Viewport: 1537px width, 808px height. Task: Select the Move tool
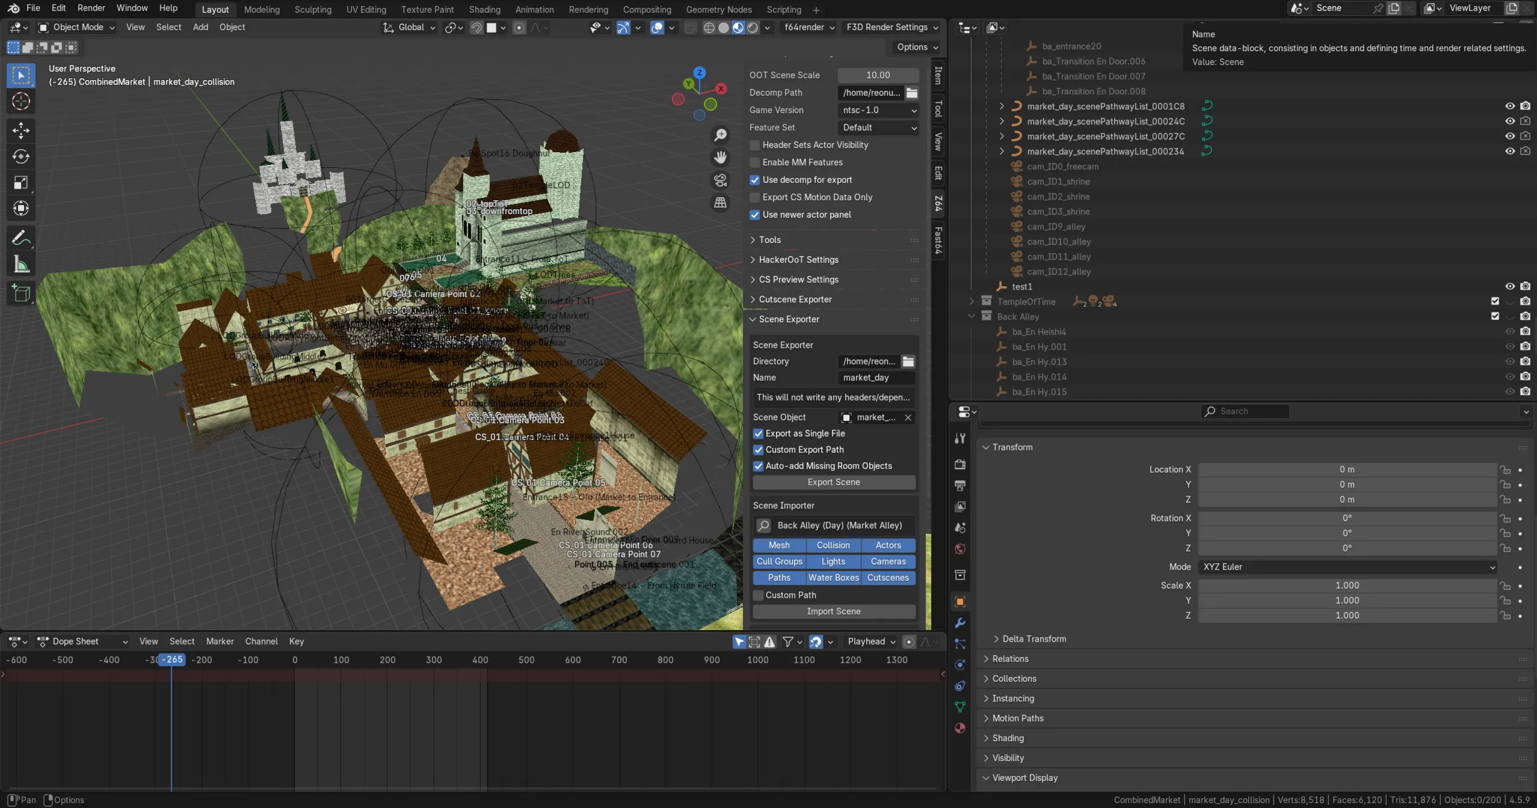tap(21, 130)
